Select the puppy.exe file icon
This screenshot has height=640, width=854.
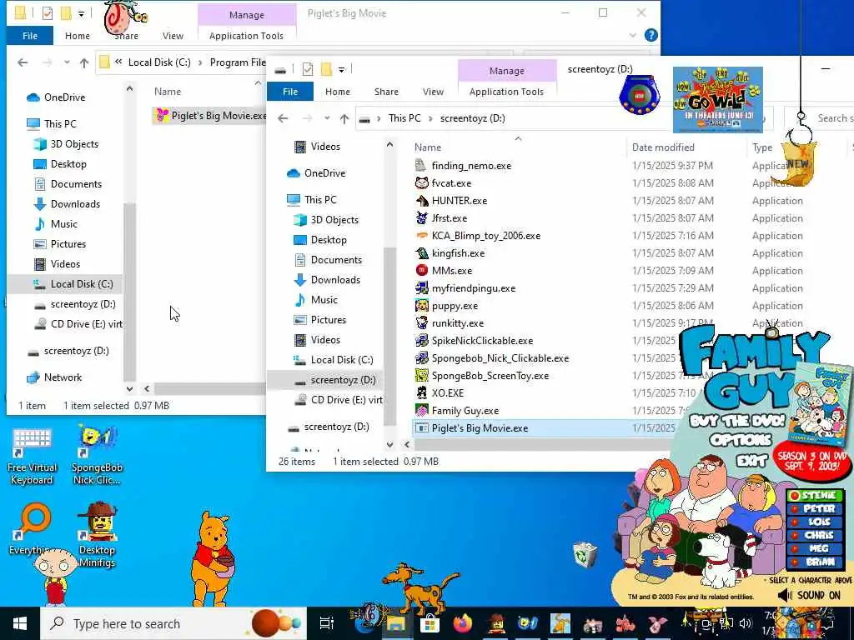point(421,305)
